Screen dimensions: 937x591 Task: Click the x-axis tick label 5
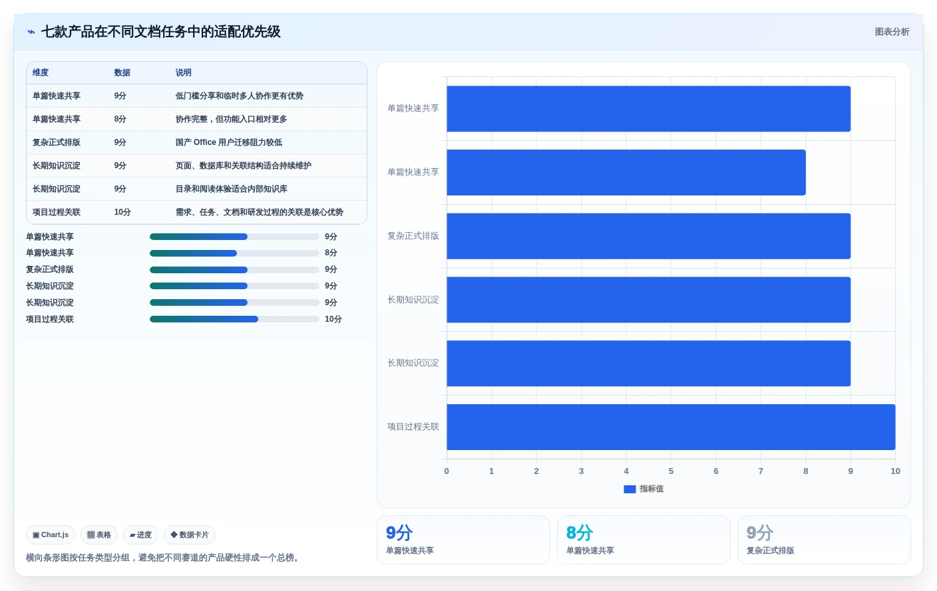click(671, 471)
